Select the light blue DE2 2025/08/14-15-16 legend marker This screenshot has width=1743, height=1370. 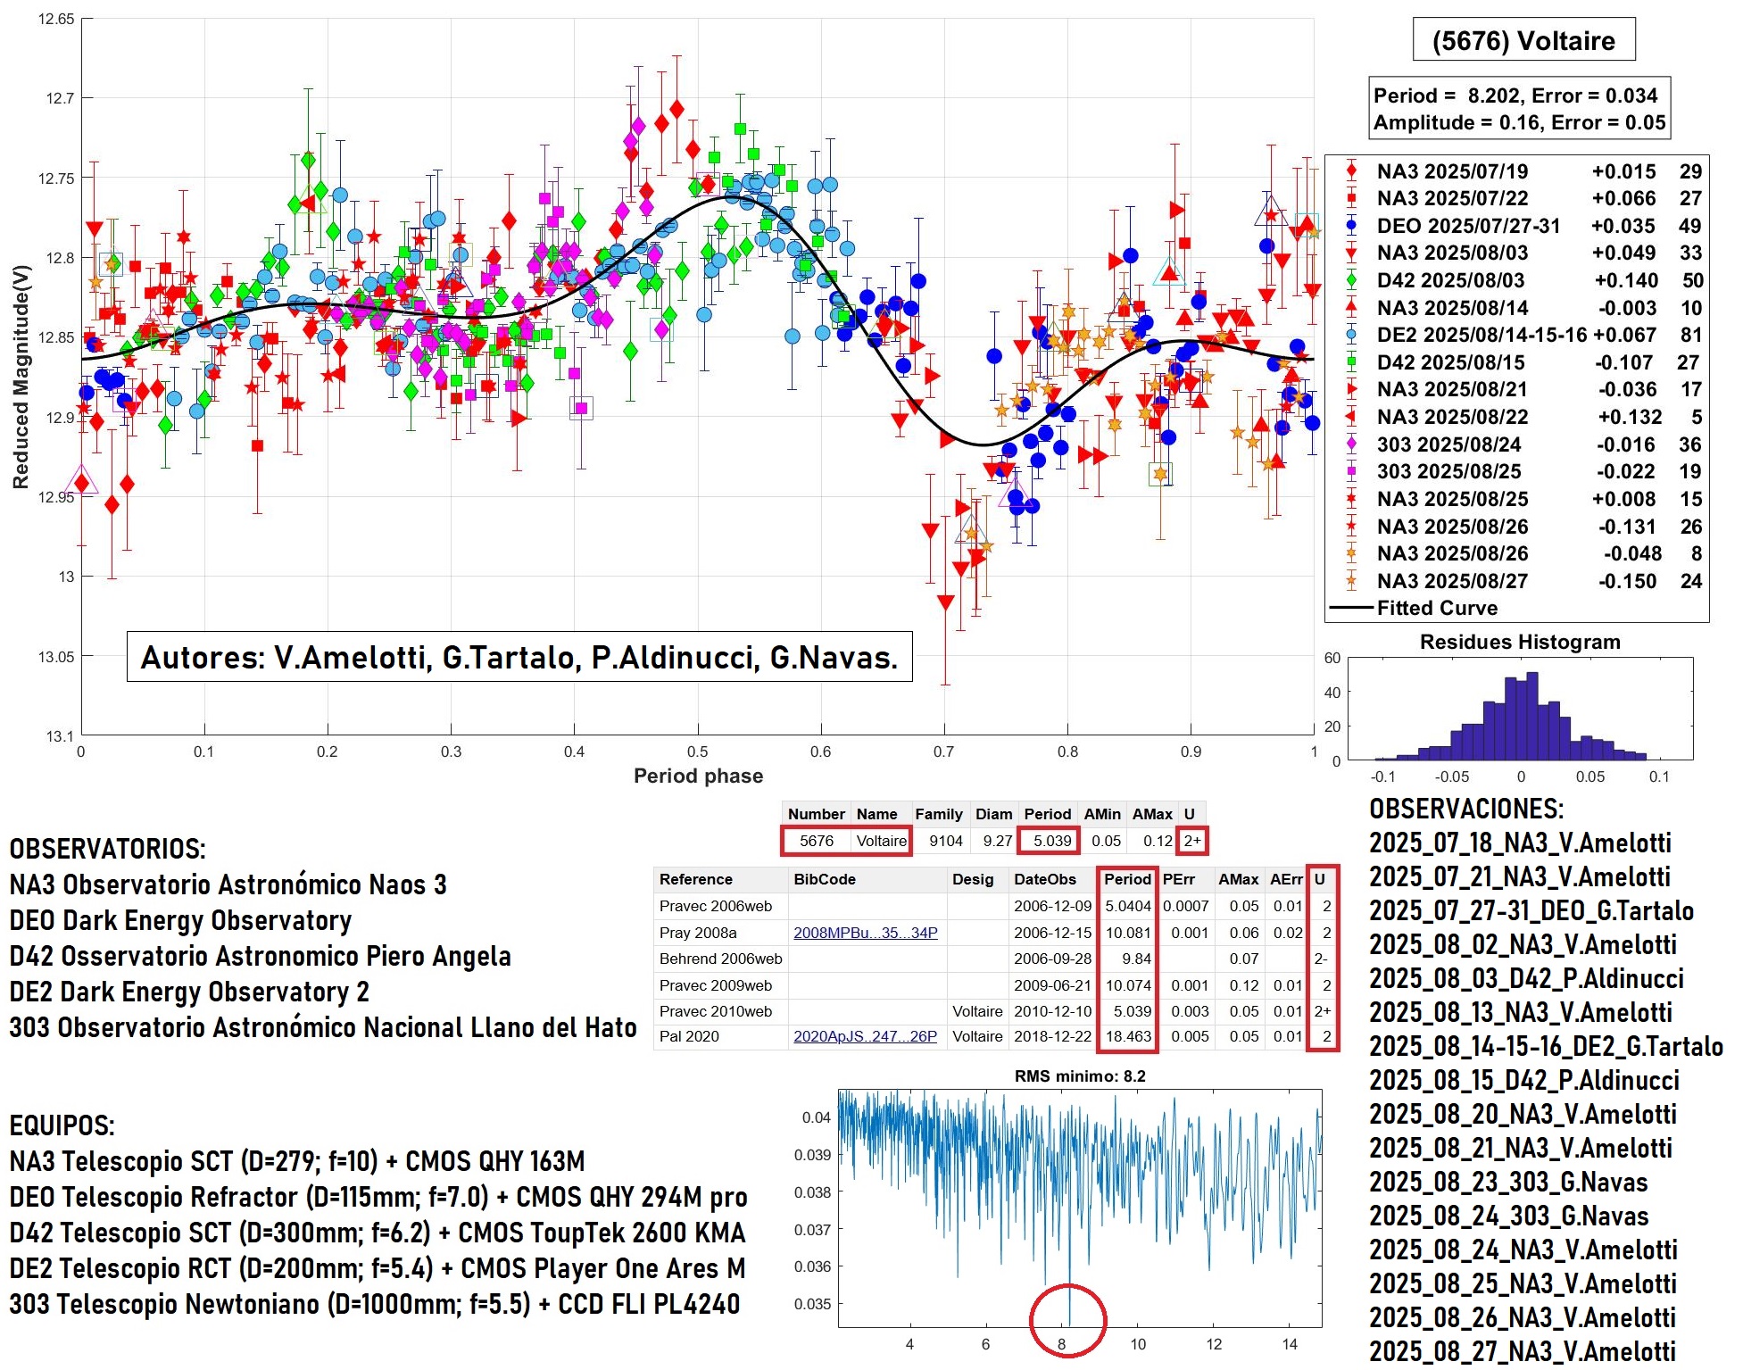1351,335
